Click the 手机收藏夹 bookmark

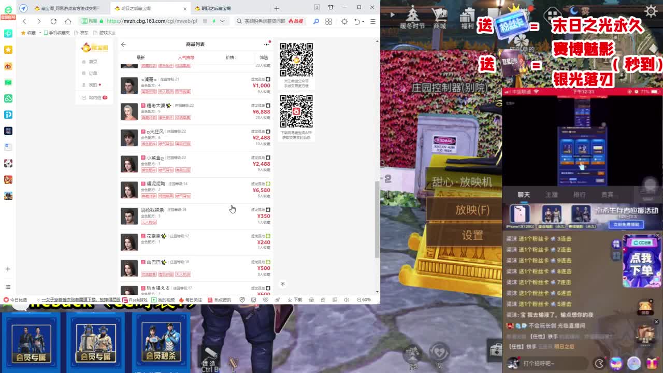click(x=57, y=33)
